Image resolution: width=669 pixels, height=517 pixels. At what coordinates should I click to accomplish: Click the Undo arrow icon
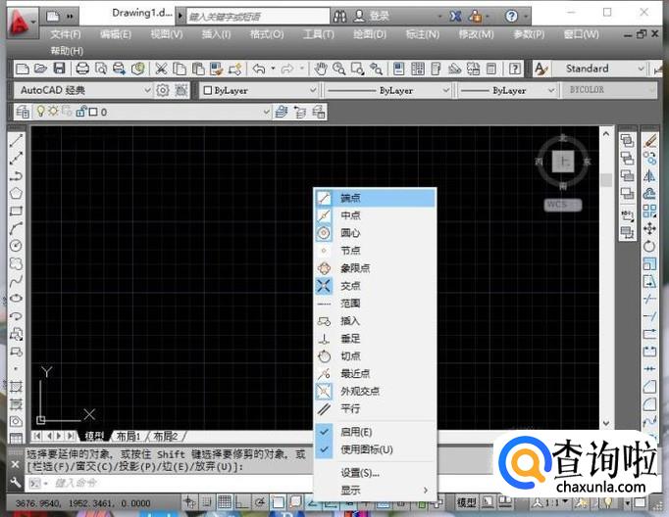[259, 69]
